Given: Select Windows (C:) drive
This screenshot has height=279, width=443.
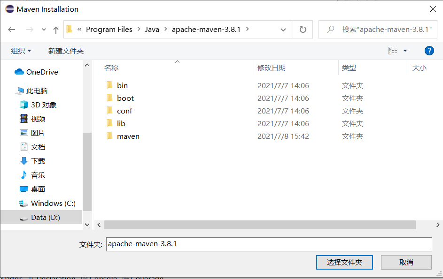Looking at the screenshot, I should pyautogui.click(x=47, y=204).
